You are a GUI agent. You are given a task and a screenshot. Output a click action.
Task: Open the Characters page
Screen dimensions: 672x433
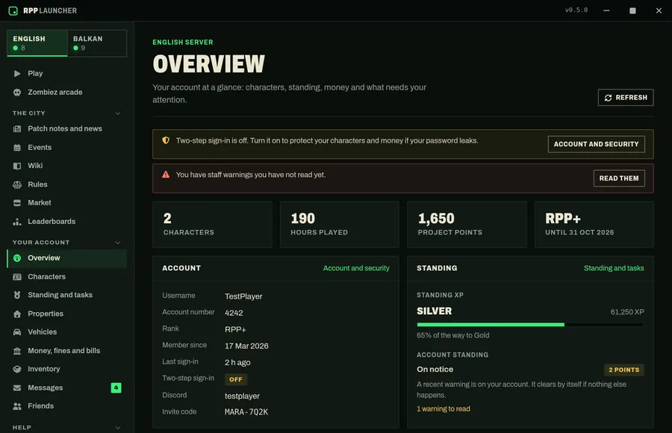coord(67,277)
